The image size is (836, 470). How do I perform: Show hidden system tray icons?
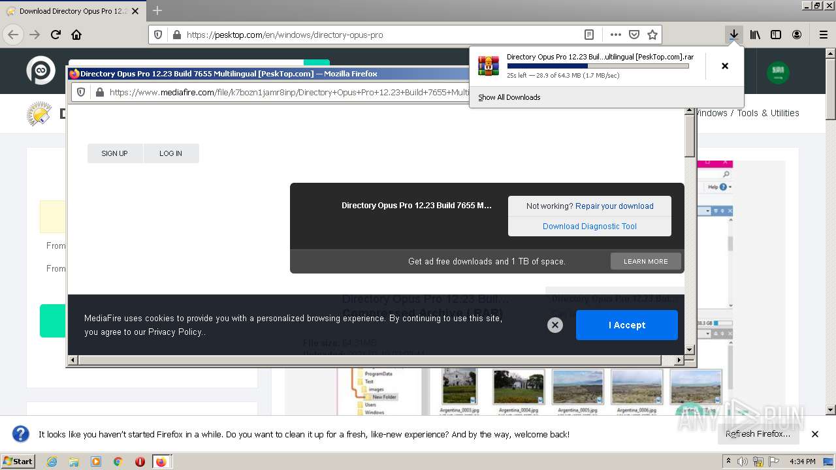tap(729, 462)
